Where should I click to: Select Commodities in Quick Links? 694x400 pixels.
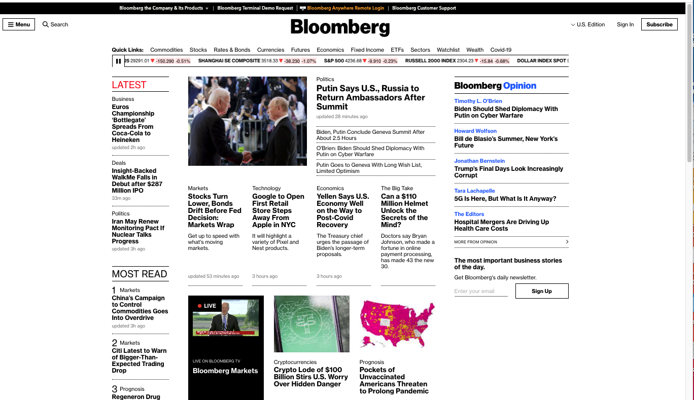(166, 50)
